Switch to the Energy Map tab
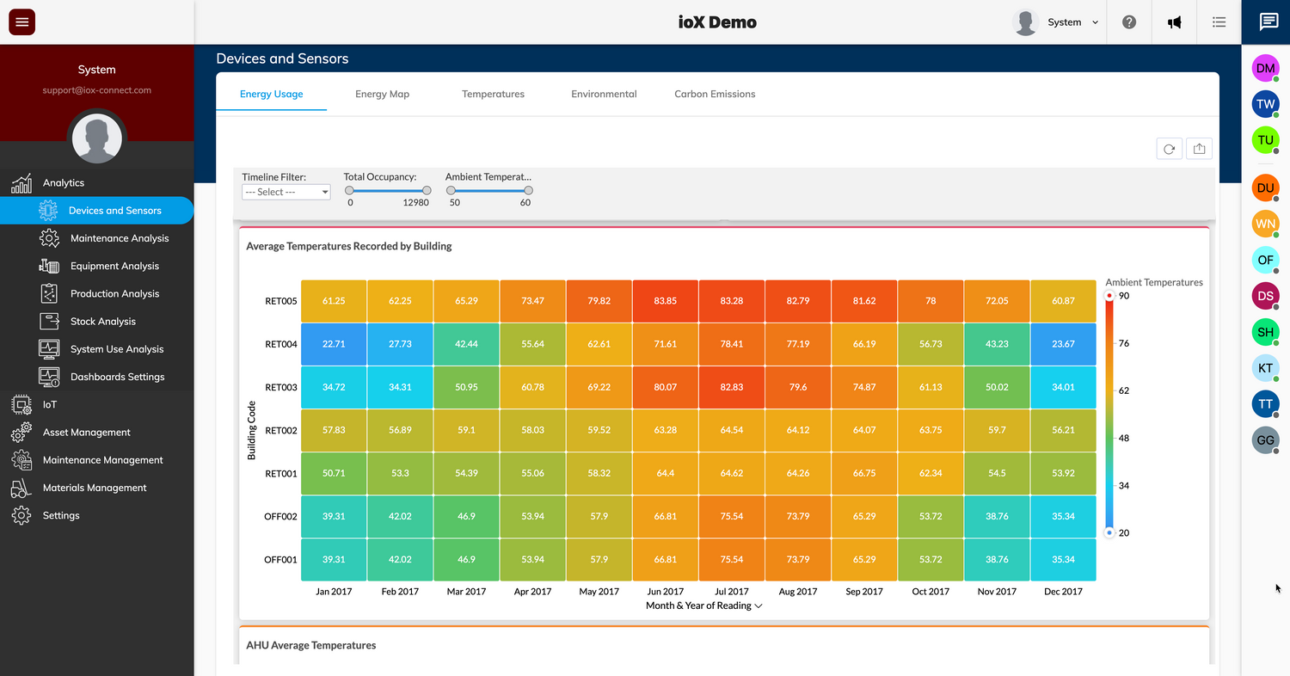The image size is (1290, 676). [x=382, y=94]
